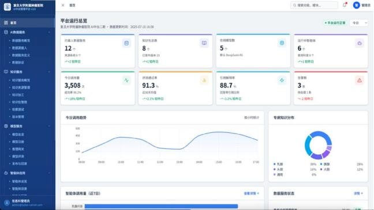
Task: Click the search functions input field
Action: (314, 5)
